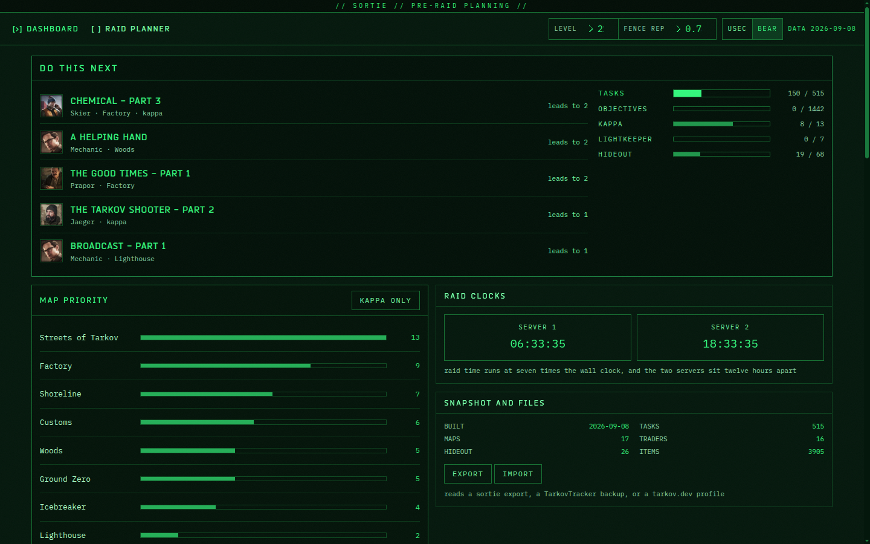Click the BUILT 2026-09-08 snapshot value
This screenshot has width=870, height=544.
coord(609,426)
